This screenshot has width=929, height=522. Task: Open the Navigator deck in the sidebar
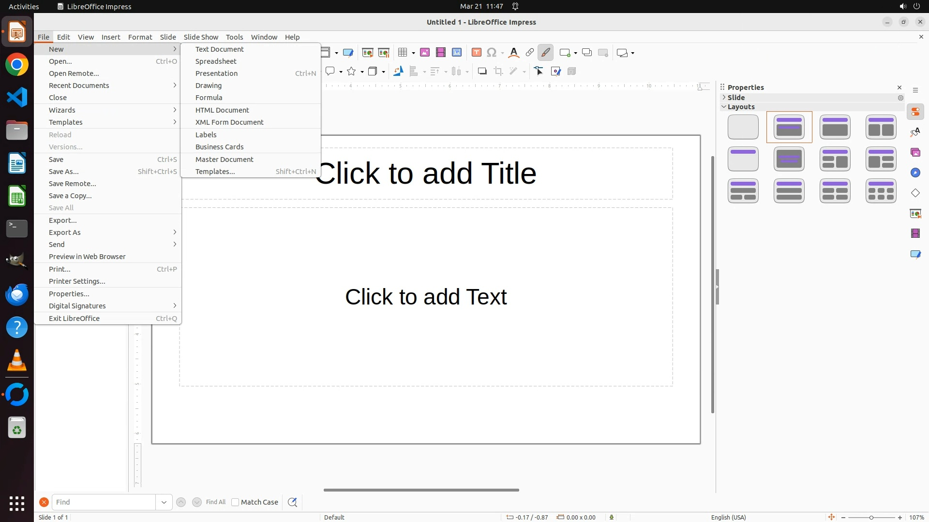(x=915, y=173)
